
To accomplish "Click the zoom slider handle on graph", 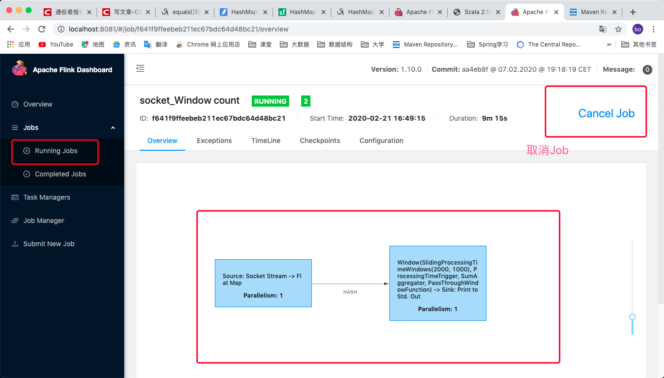I will [x=632, y=317].
